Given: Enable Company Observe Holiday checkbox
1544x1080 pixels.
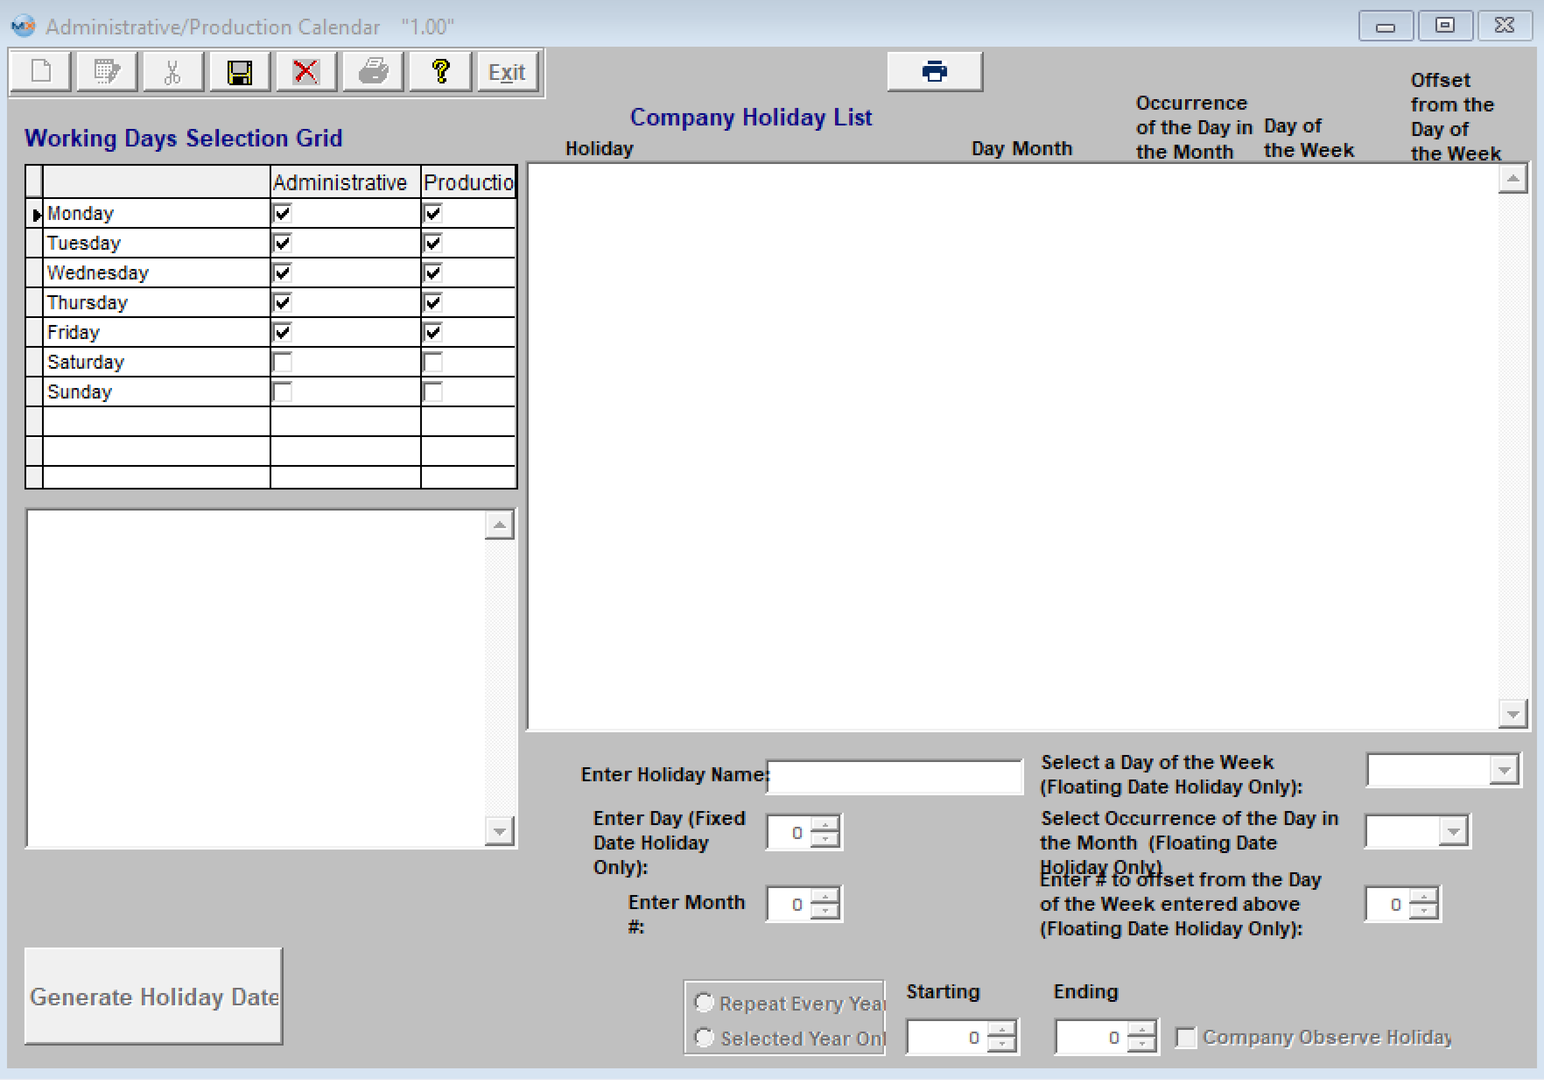Looking at the screenshot, I should pyautogui.click(x=1185, y=1037).
